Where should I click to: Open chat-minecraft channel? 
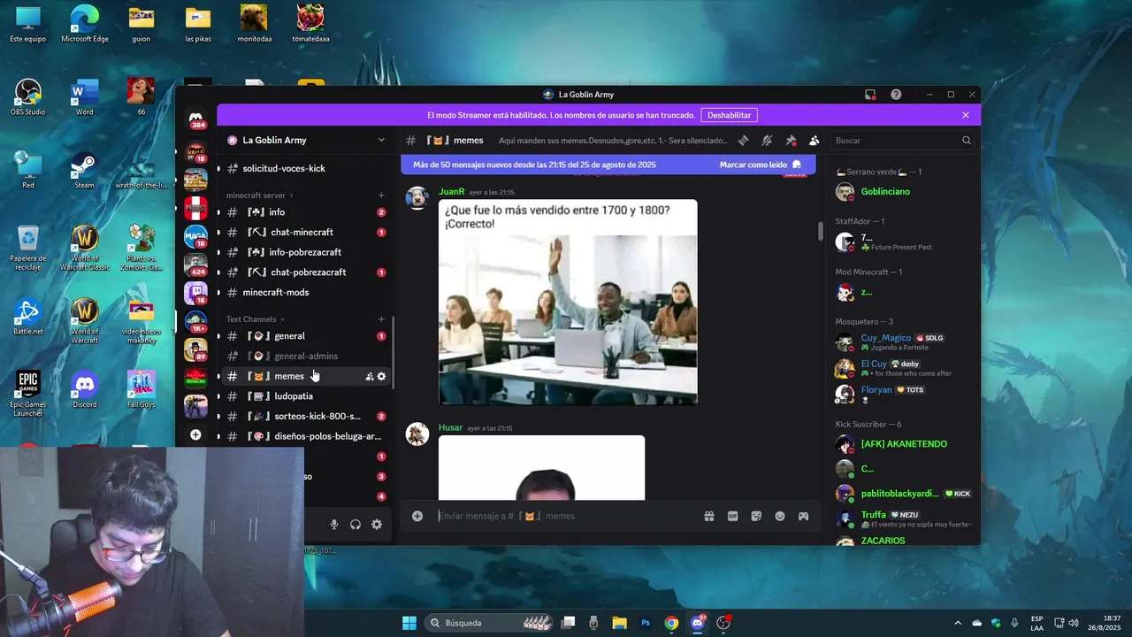pyautogui.click(x=305, y=233)
